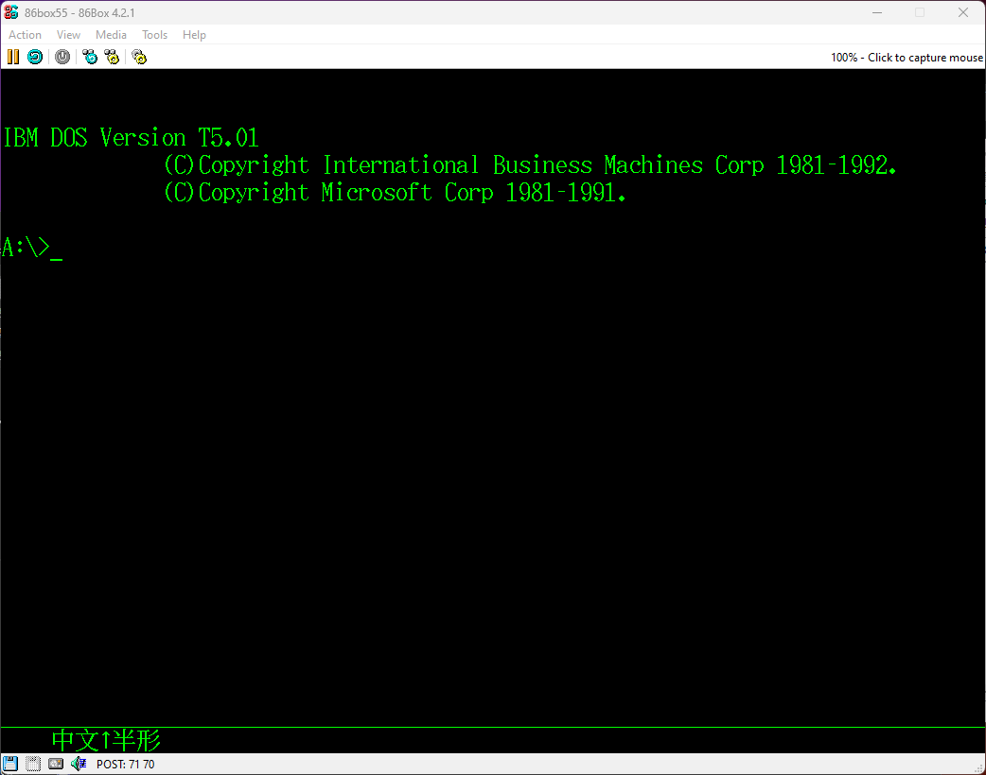Click the blue floppy disk status icon

(x=10, y=764)
